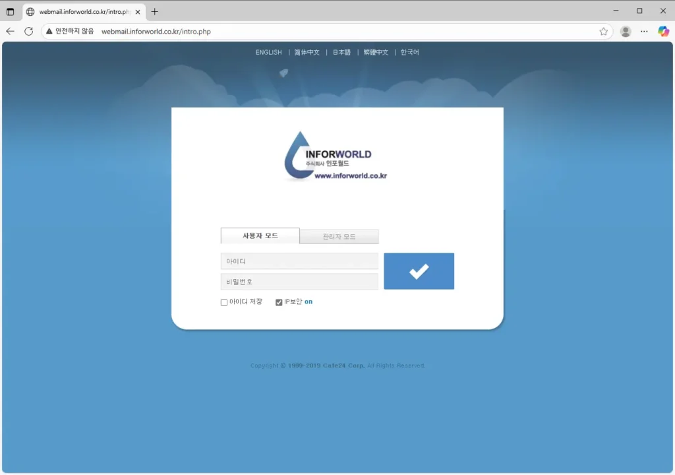Reload the page with refresh icon

pyautogui.click(x=29, y=31)
